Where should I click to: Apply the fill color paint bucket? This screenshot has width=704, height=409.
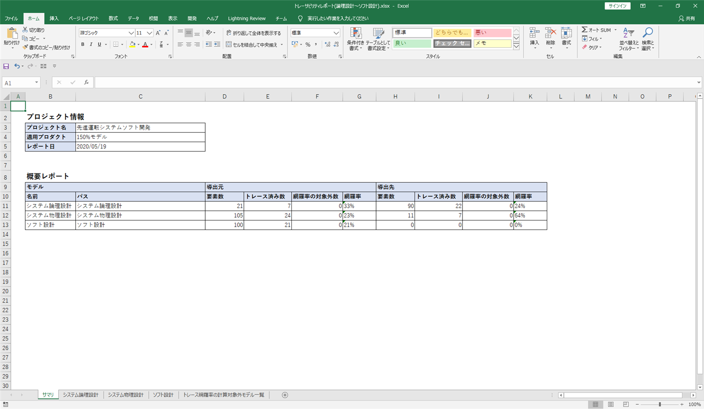pyautogui.click(x=133, y=44)
